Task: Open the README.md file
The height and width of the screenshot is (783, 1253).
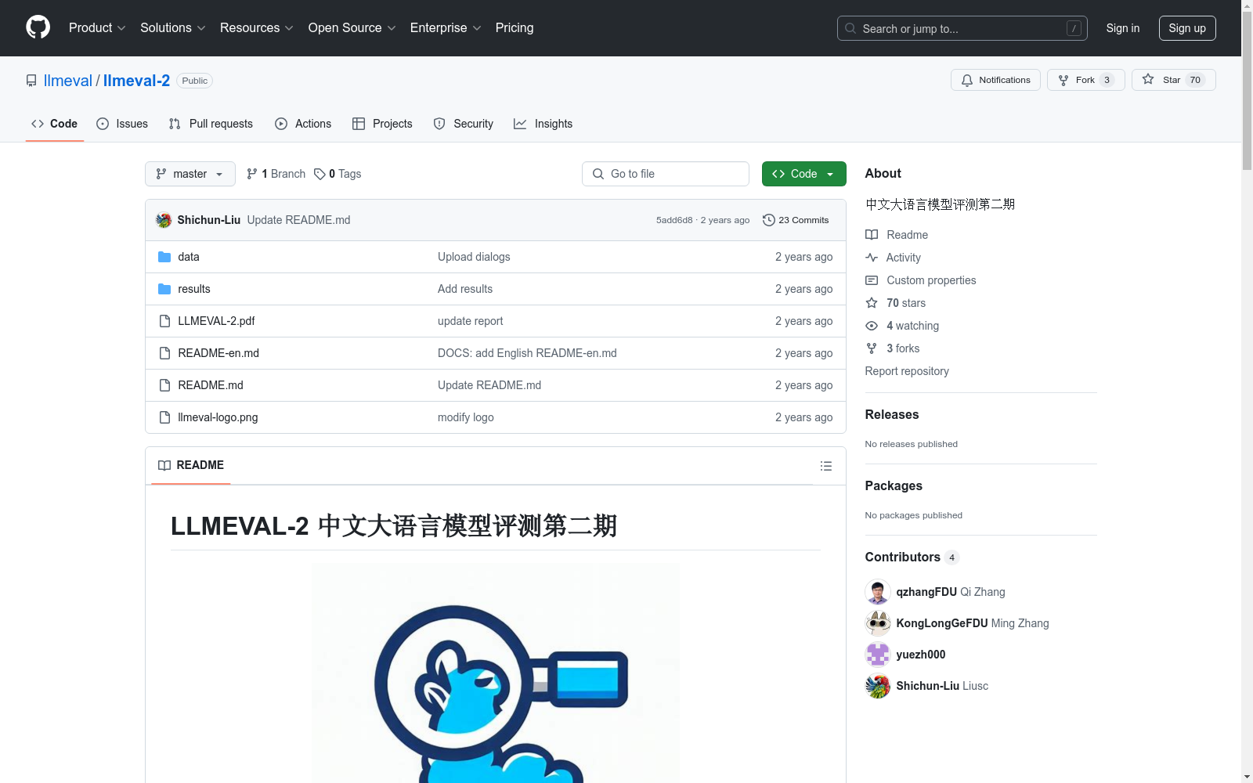Action: 211,385
